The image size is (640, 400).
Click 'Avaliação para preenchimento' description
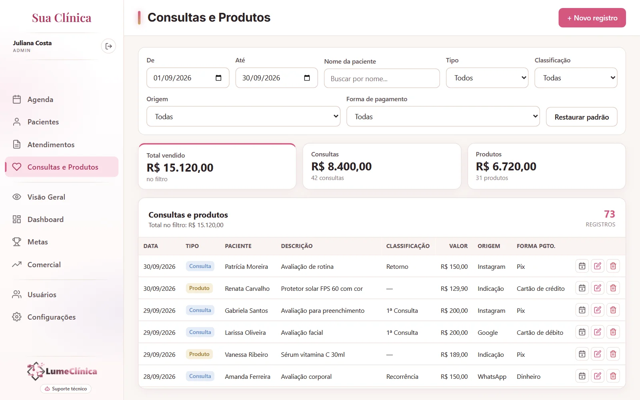(x=322, y=310)
